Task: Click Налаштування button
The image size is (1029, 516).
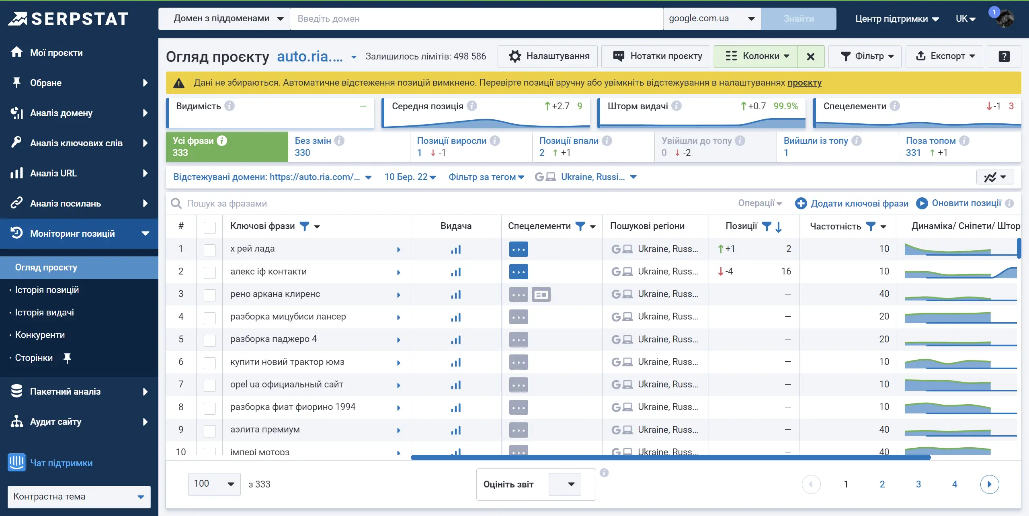Action: click(547, 56)
